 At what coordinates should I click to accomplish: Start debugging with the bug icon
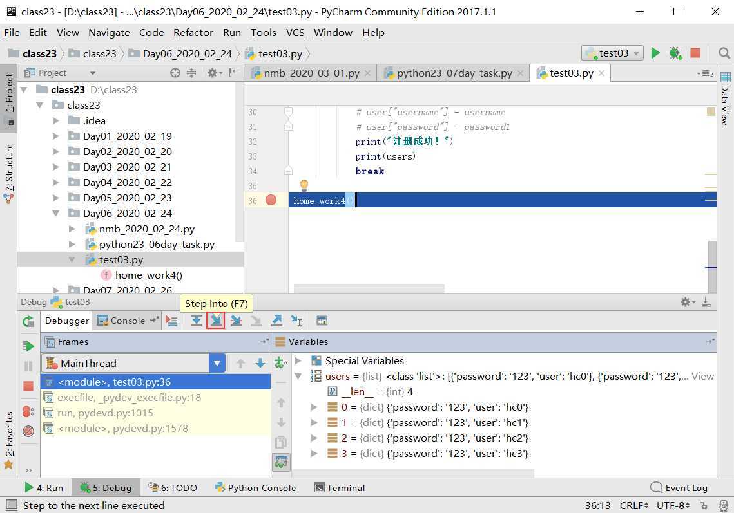(675, 53)
